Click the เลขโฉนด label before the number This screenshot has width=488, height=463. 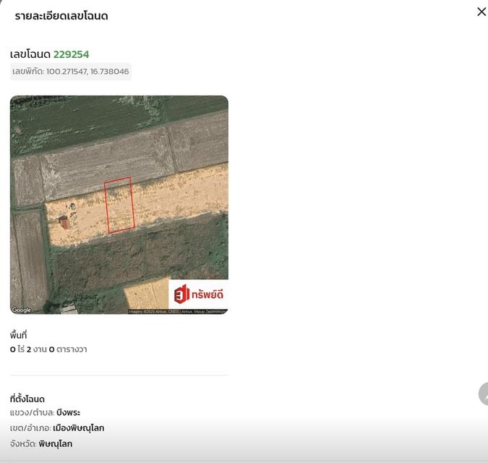30,54
